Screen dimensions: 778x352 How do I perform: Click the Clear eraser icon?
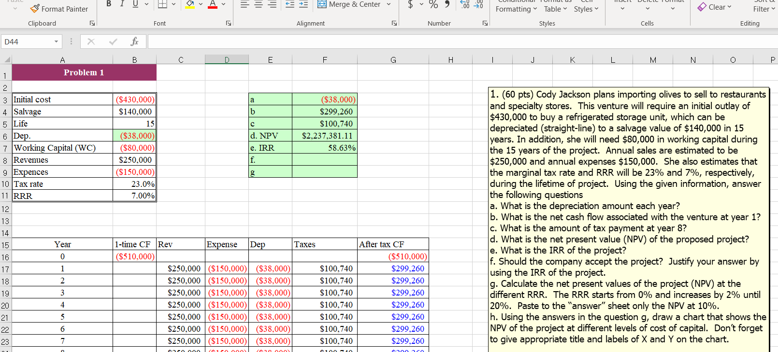click(x=702, y=7)
